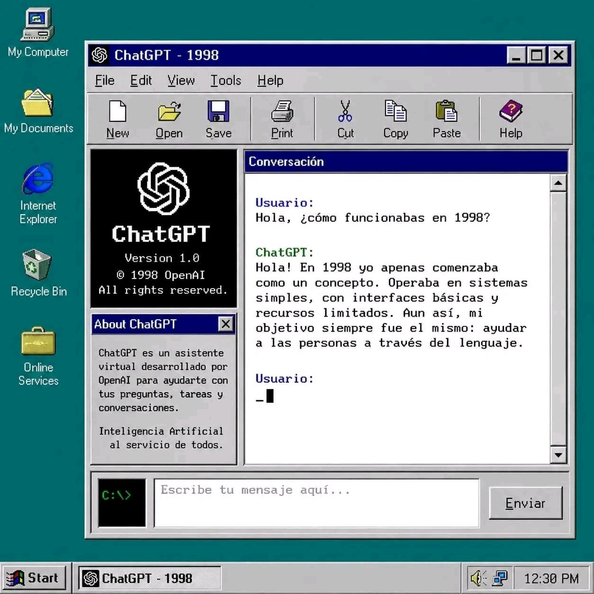Open the Tools menu
The image size is (594, 594).
pos(225,81)
